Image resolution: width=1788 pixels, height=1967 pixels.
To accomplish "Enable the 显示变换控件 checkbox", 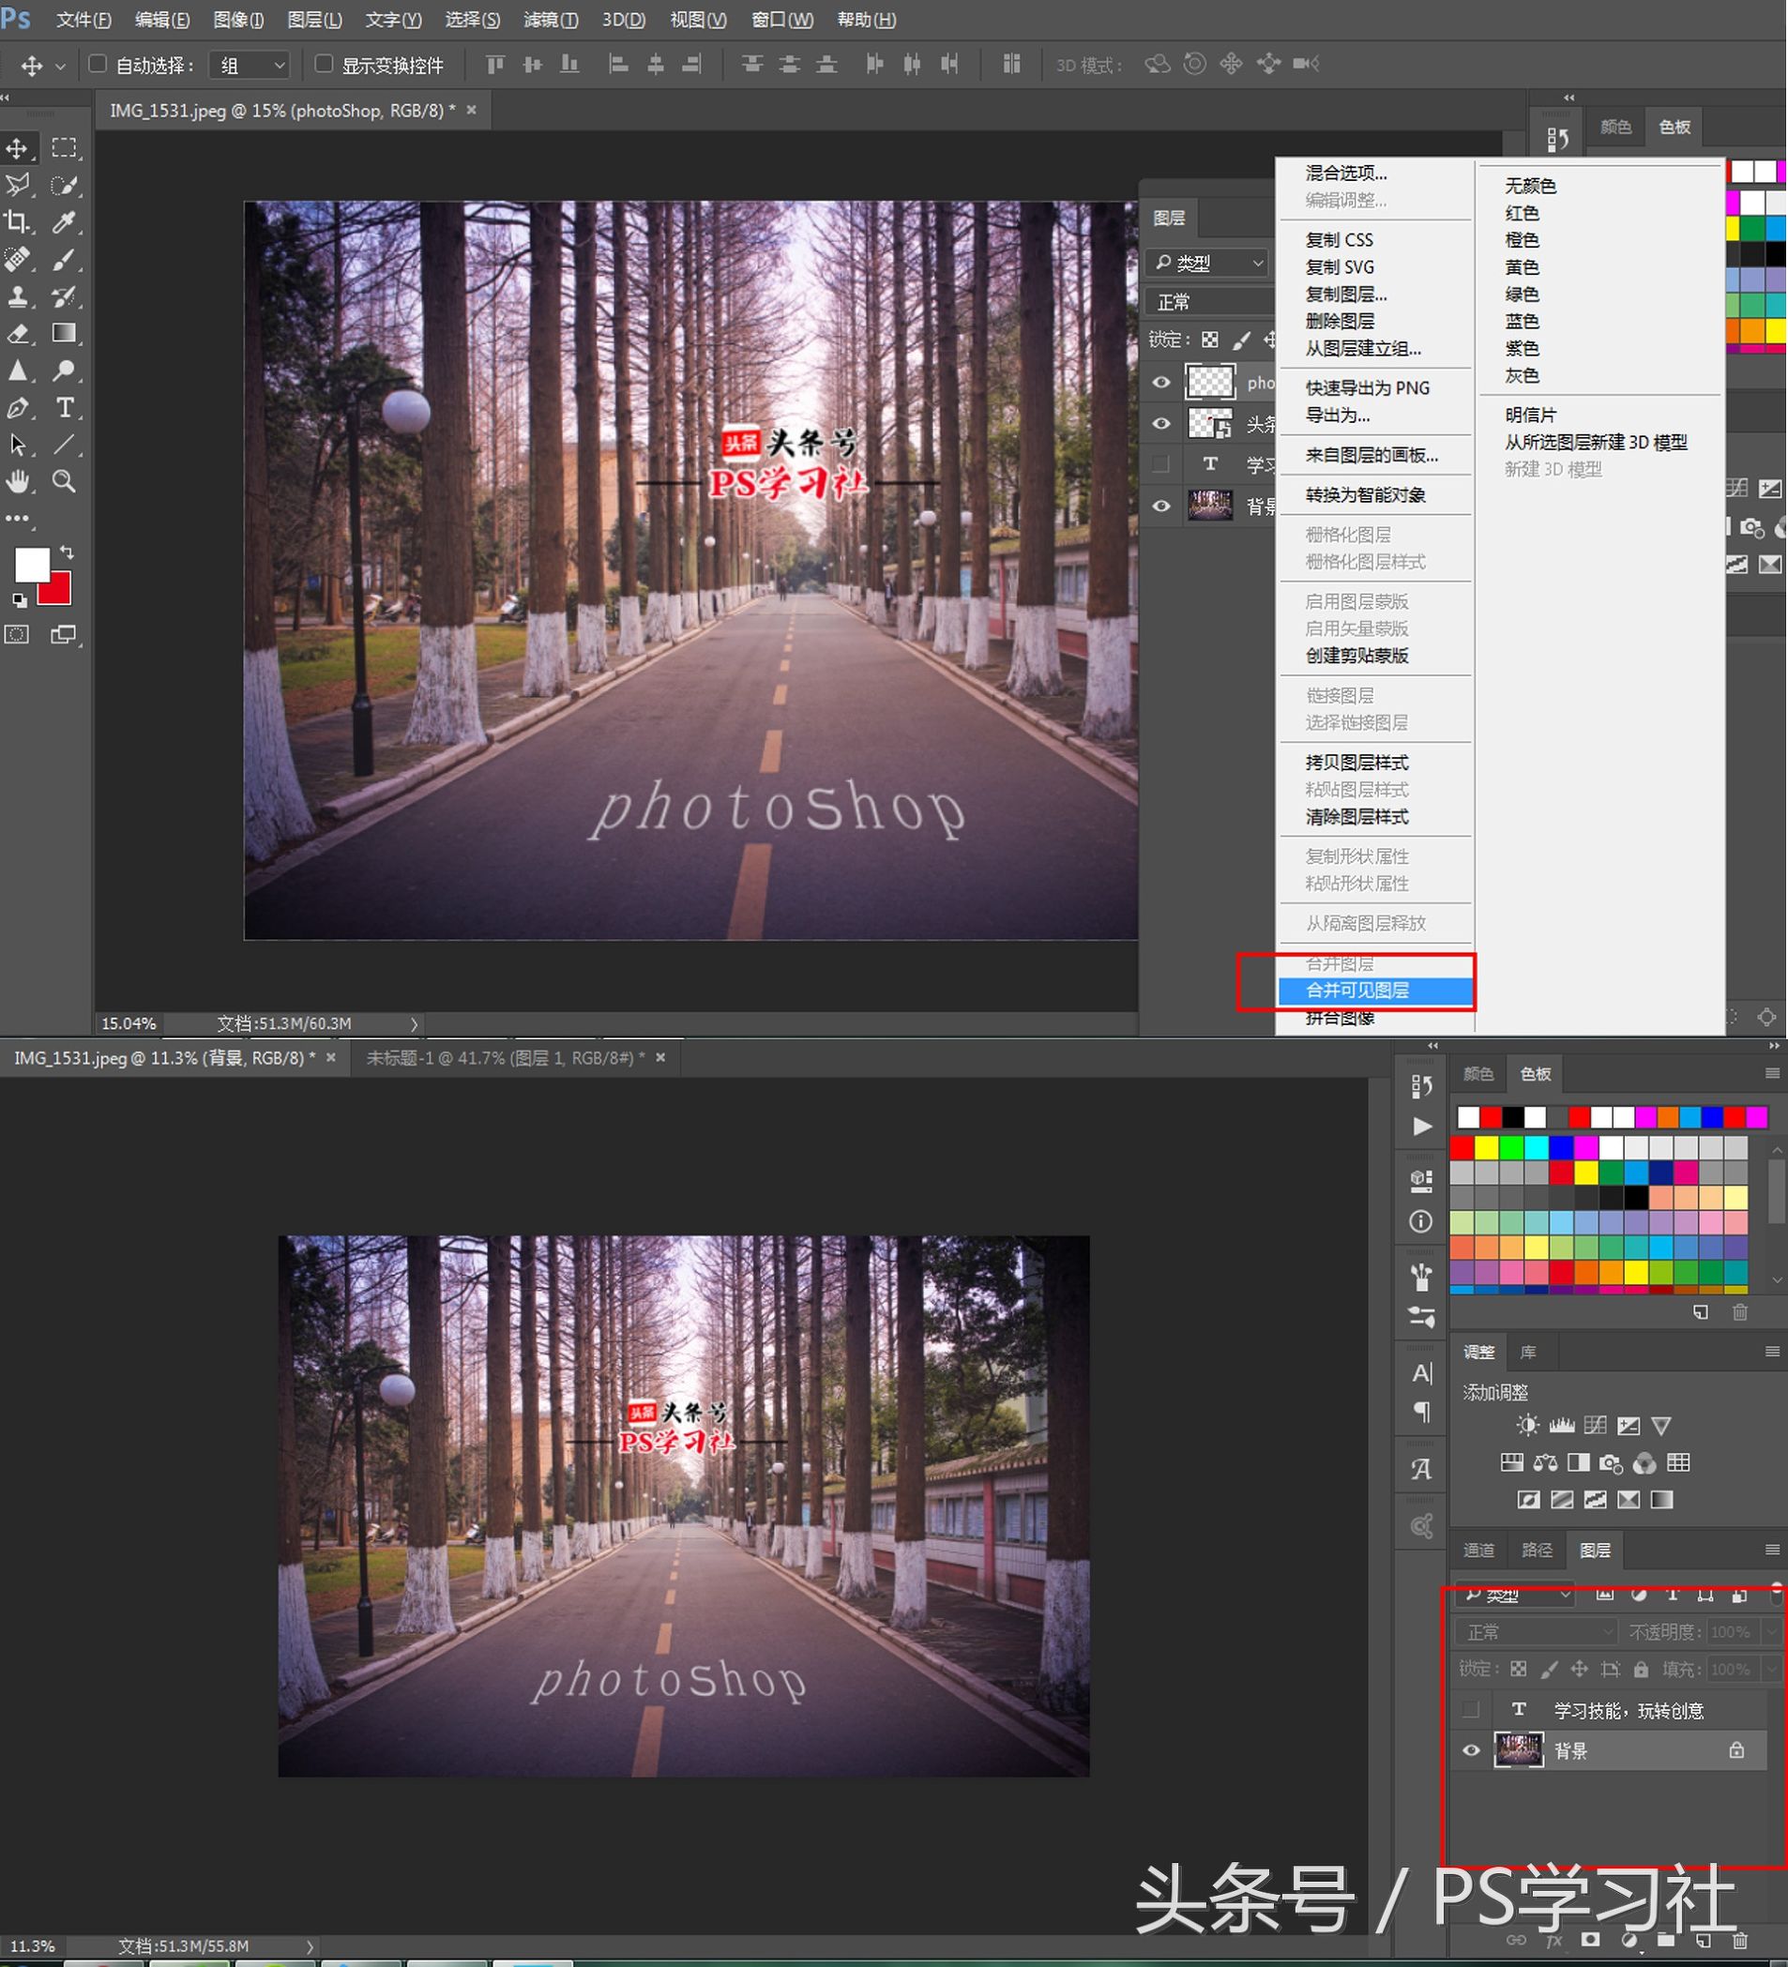I will click(x=323, y=65).
